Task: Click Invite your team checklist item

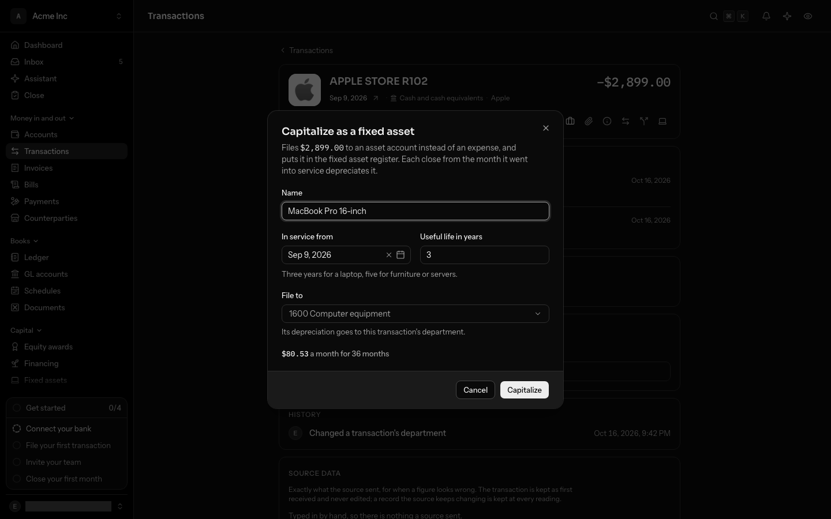Action: pos(66,462)
